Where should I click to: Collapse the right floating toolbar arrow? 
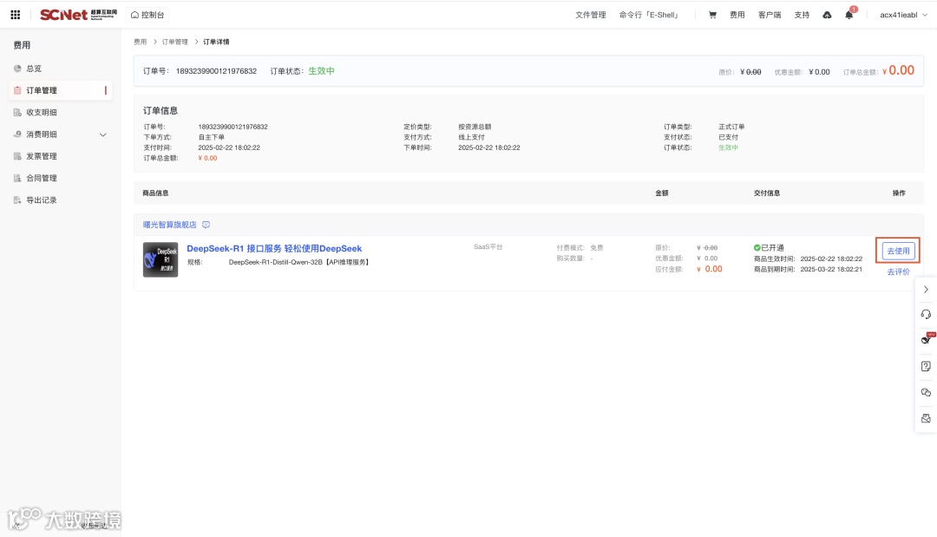pyautogui.click(x=927, y=289)
